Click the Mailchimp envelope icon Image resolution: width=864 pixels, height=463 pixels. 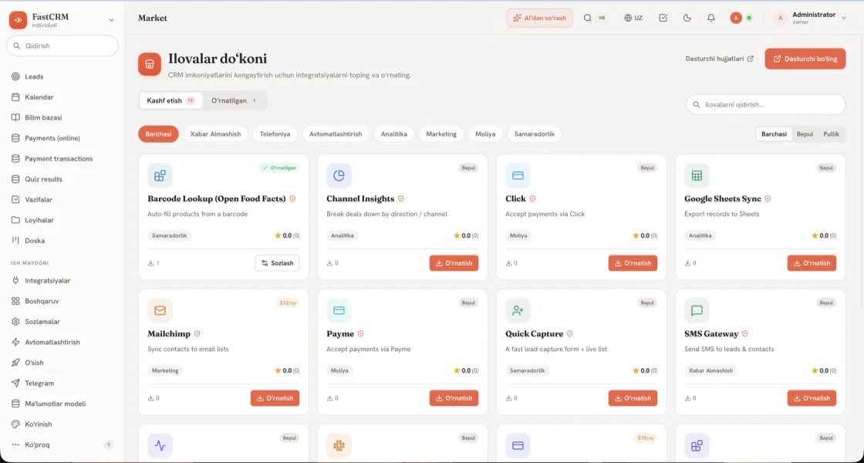(x=160, y=311)
